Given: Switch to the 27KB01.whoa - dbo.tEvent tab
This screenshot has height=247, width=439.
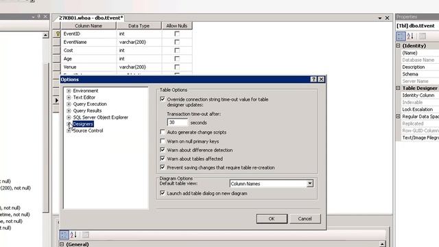Looking at the screenshot, I should (91, 18).
